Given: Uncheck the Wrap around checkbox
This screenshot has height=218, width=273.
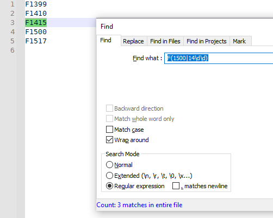Looking at the screenshot, I should tap(109, 140).
